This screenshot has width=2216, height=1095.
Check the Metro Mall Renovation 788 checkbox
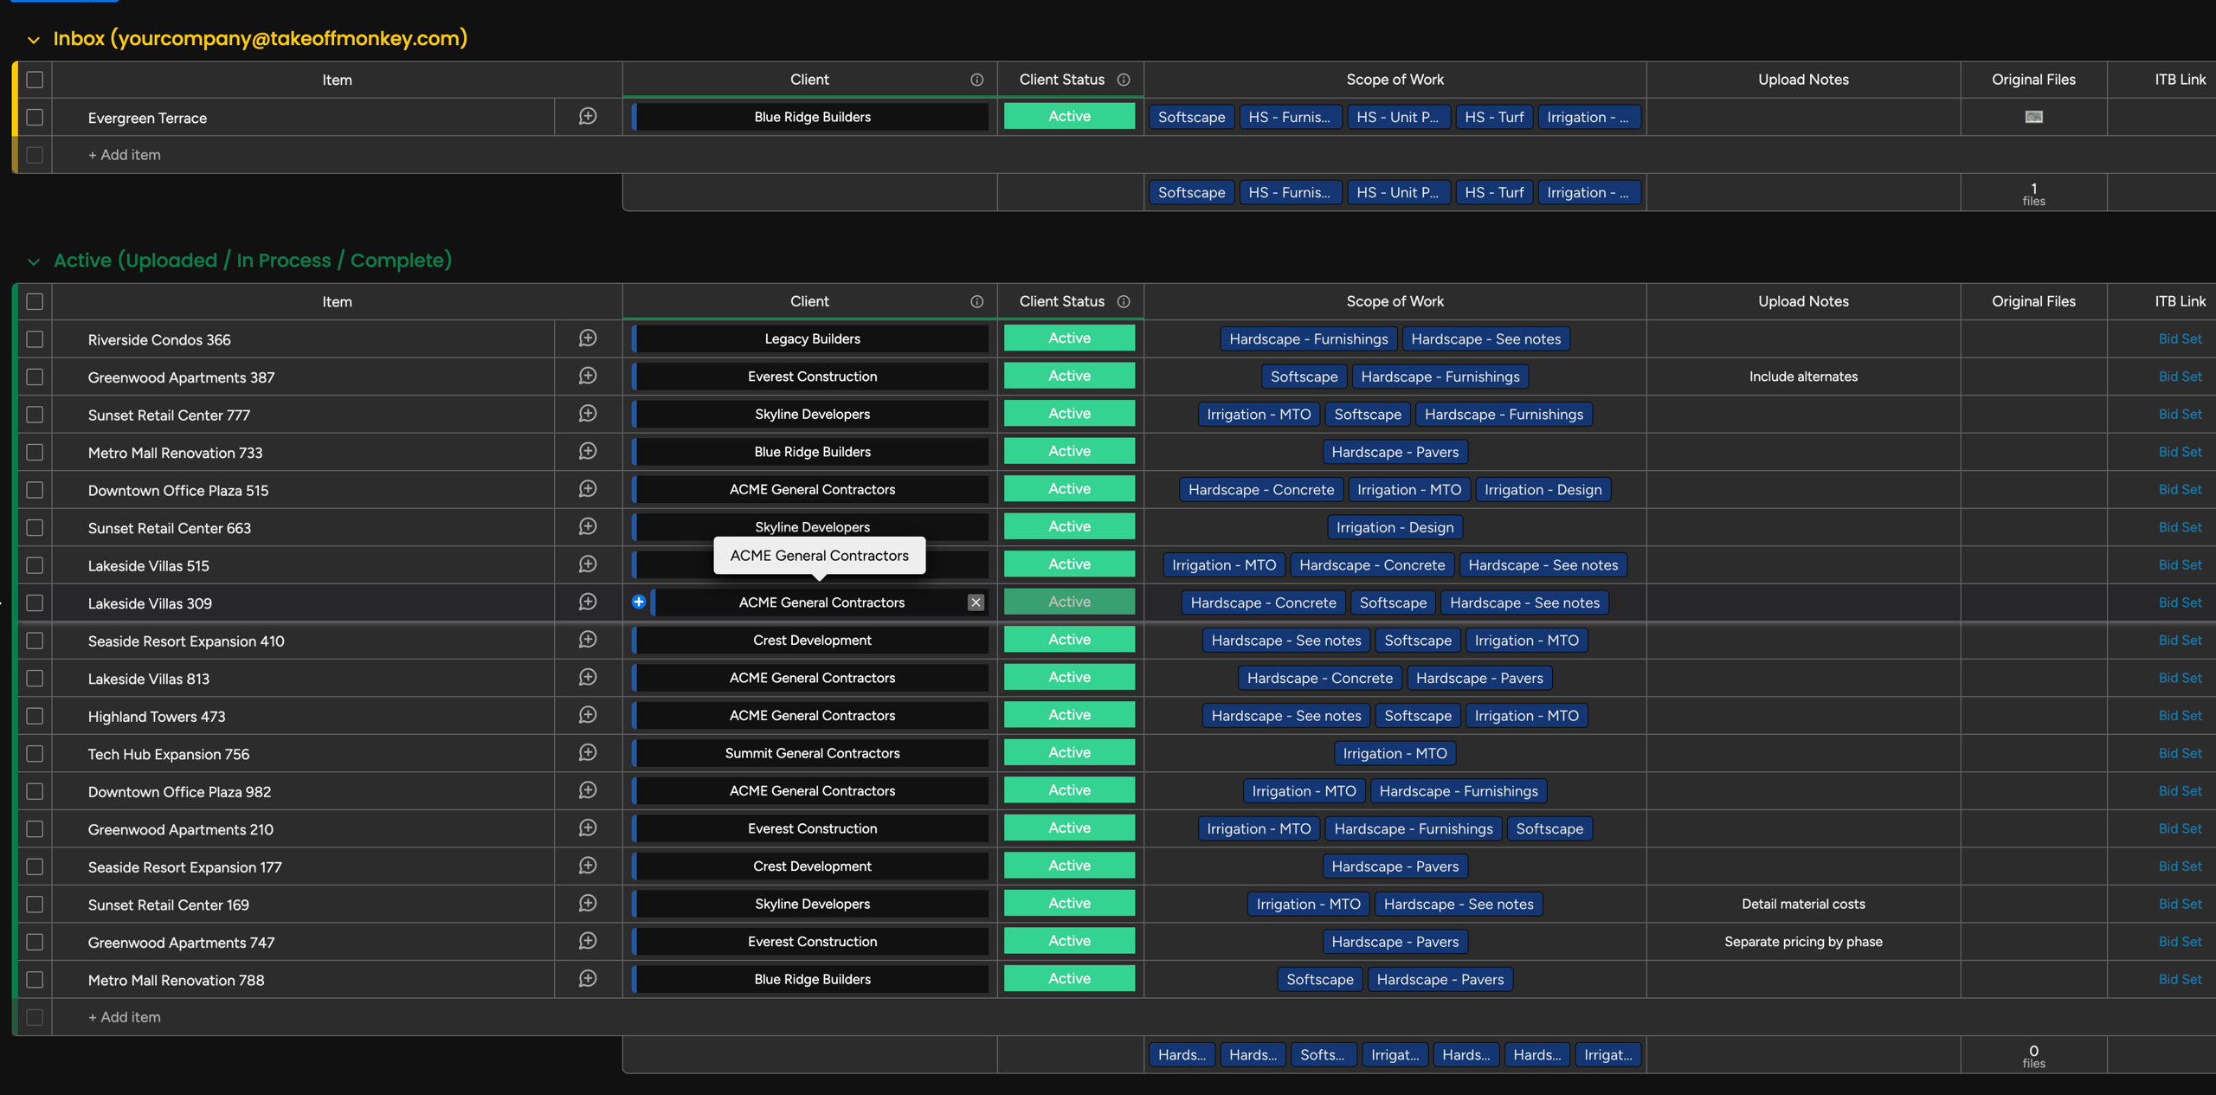pyautogui.click(x=35, y=979)
